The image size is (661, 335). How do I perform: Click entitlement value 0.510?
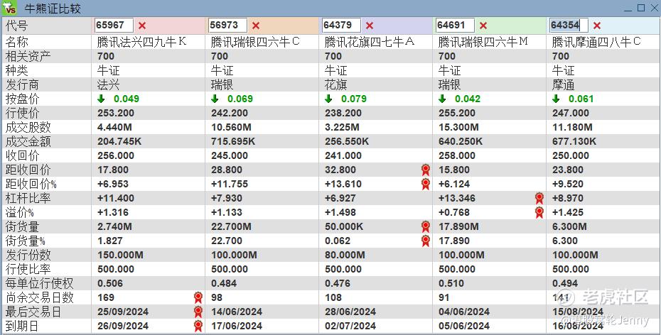click(451, 284)
